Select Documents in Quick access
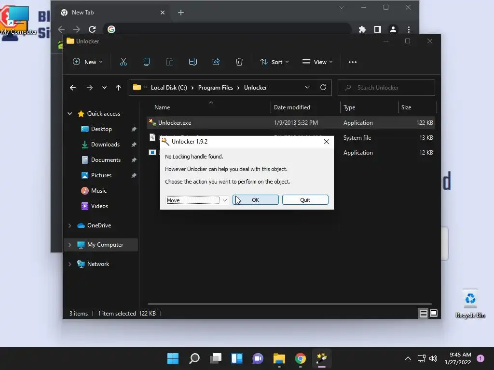 click(x=106, y=160)
